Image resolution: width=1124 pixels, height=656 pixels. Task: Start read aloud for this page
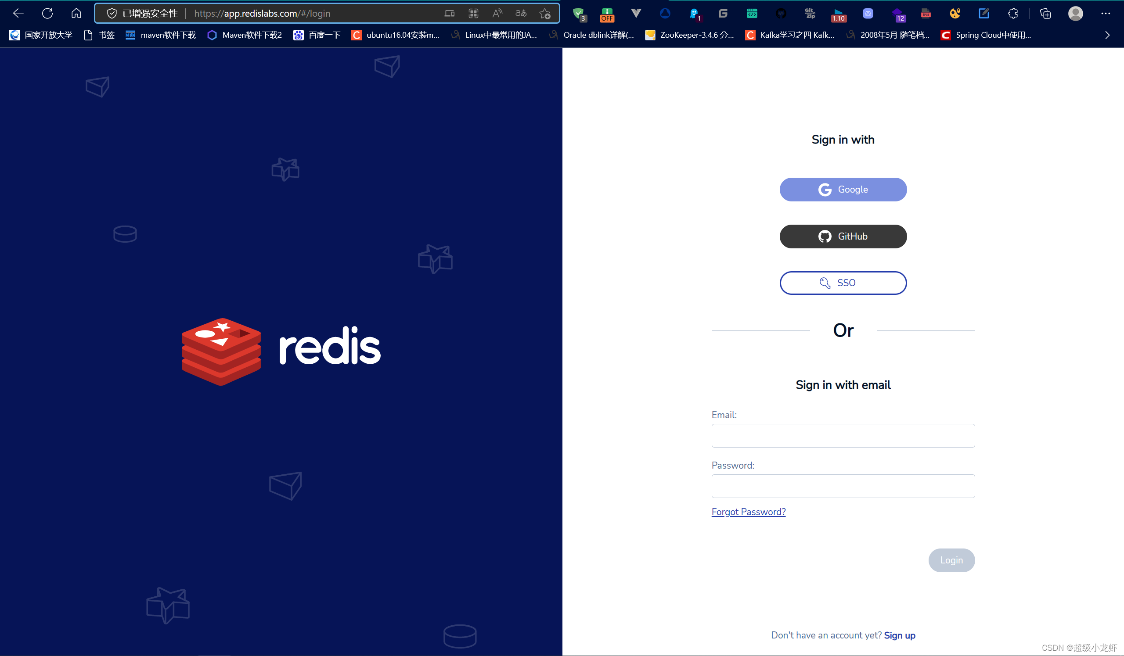(x=497, y=13)
